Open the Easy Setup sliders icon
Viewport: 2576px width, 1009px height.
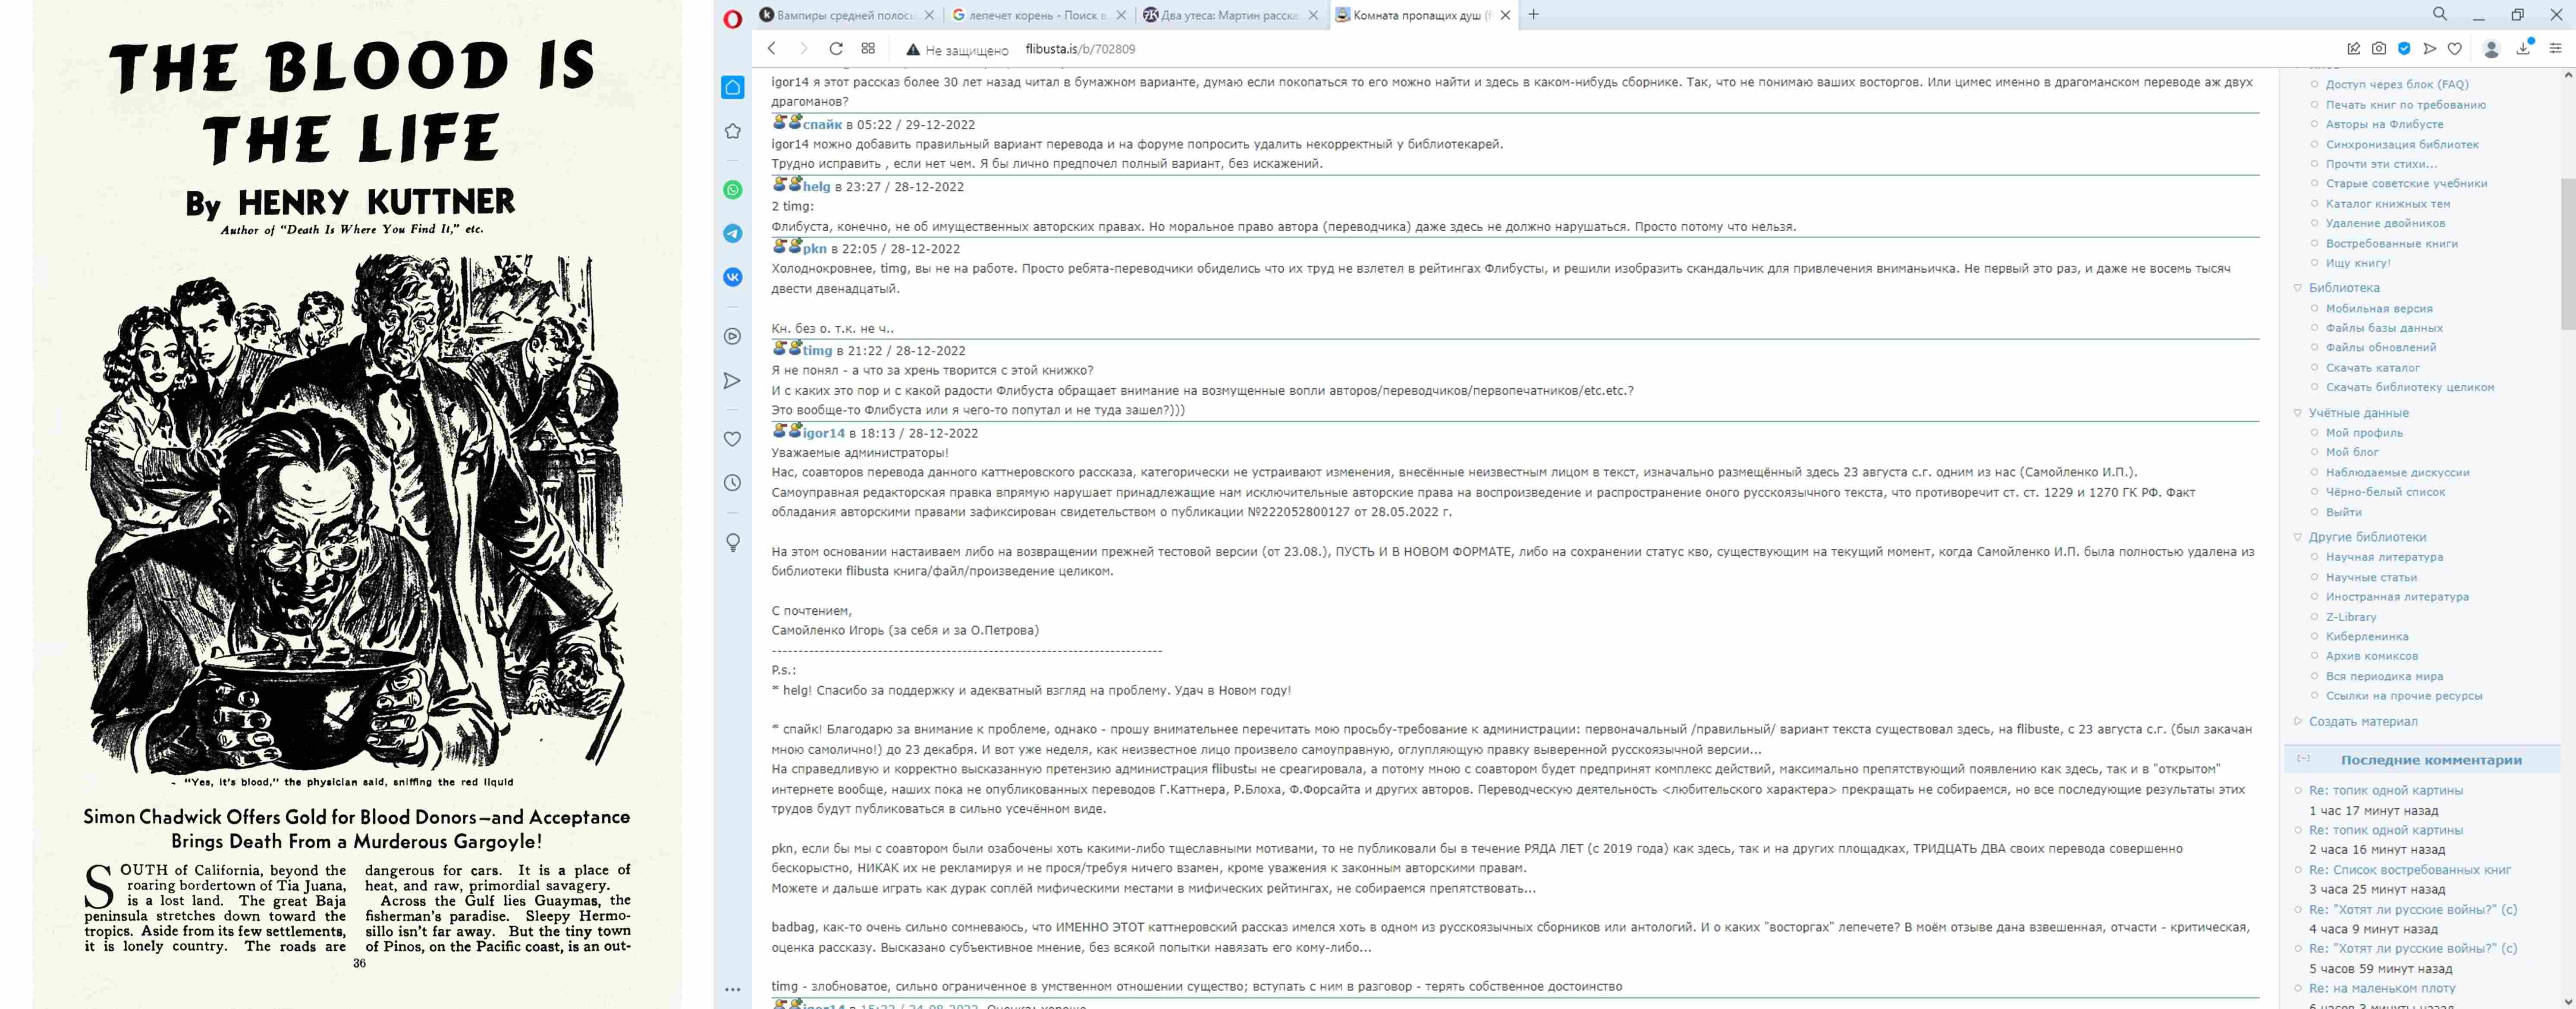[x=2556, y=48]
